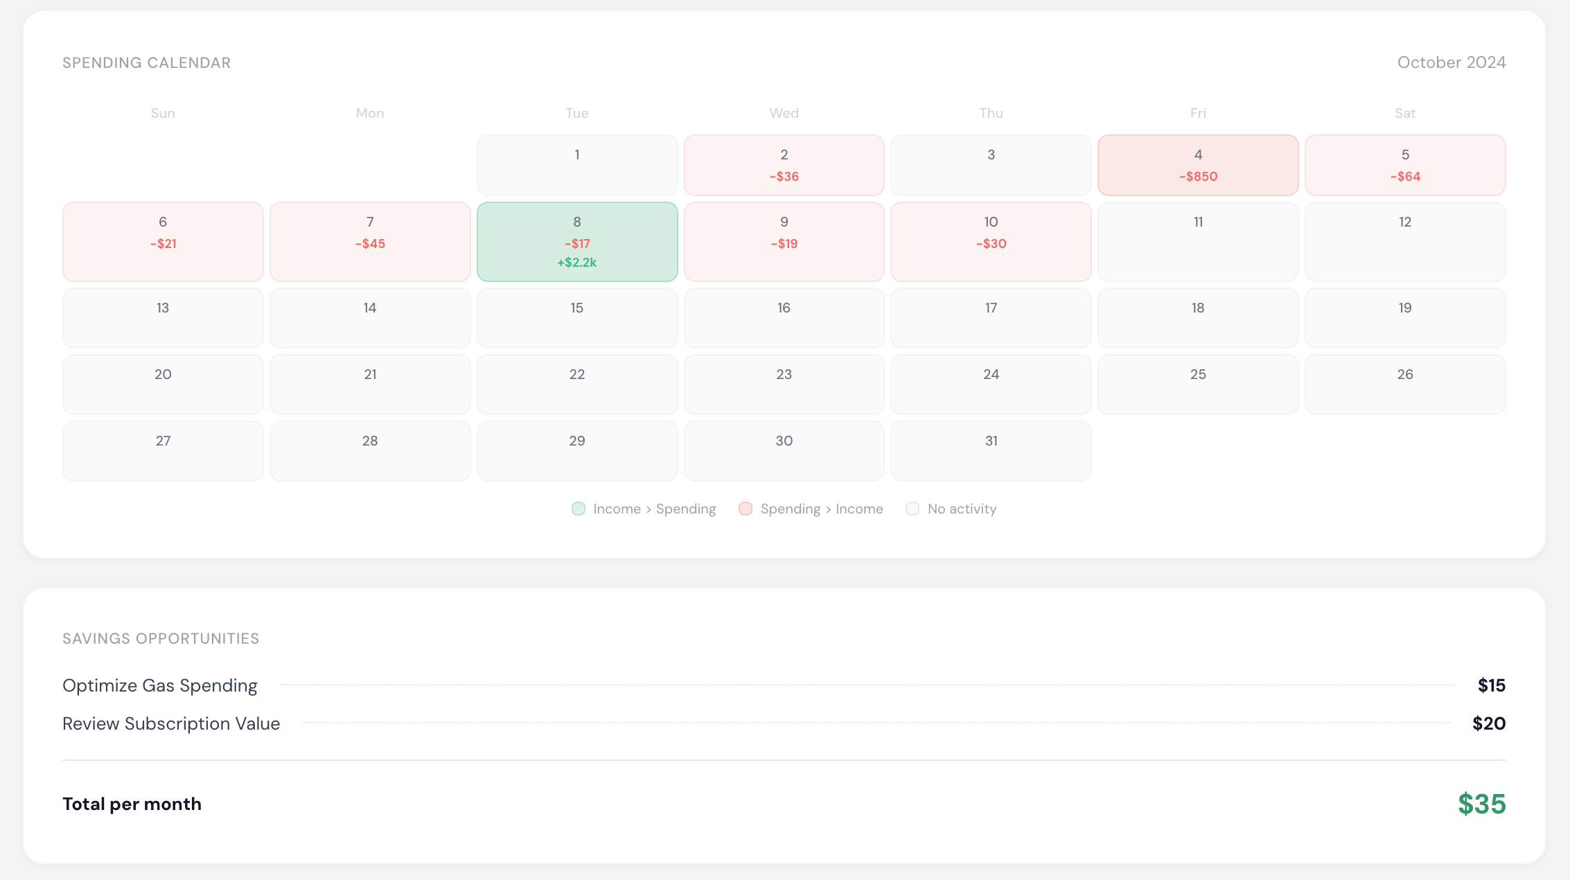Select October 8 showing +$2.2k income
This screenshot has width=1570, height=880.
576,242
